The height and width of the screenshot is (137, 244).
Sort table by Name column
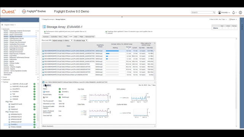(69, 46)
